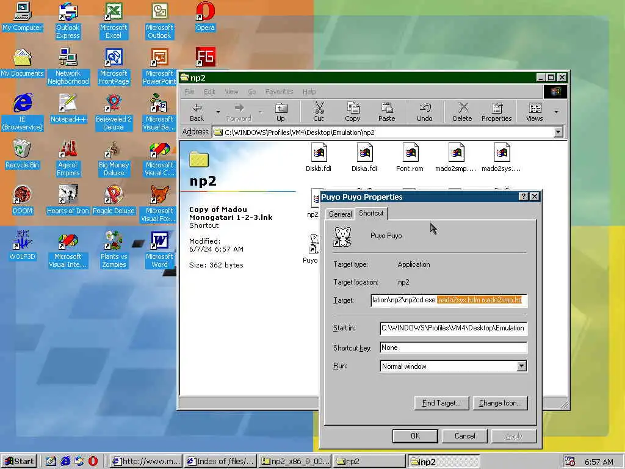Go Up one folder level
Image resolution: width=625 pixels, height=469 pixels.
coord(281,112)
